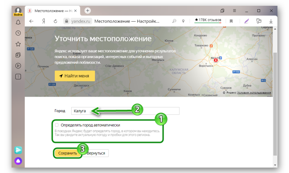Viewport: 289px width, 173px height.
Task: Click the red Я marker on map
Action: 216,60
